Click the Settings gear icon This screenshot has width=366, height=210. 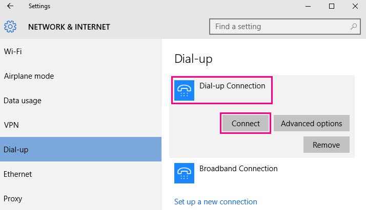click(x=10, y=27)
